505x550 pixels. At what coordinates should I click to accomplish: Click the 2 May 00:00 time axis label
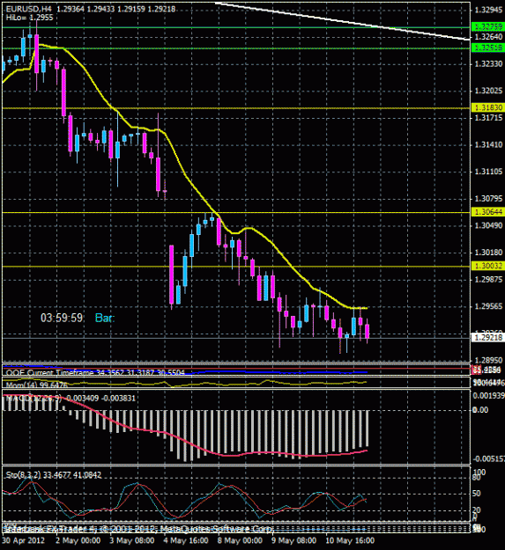(x=78, y=540)
